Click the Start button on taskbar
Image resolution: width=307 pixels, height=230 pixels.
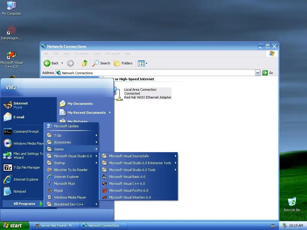click(x=14, y=226)
